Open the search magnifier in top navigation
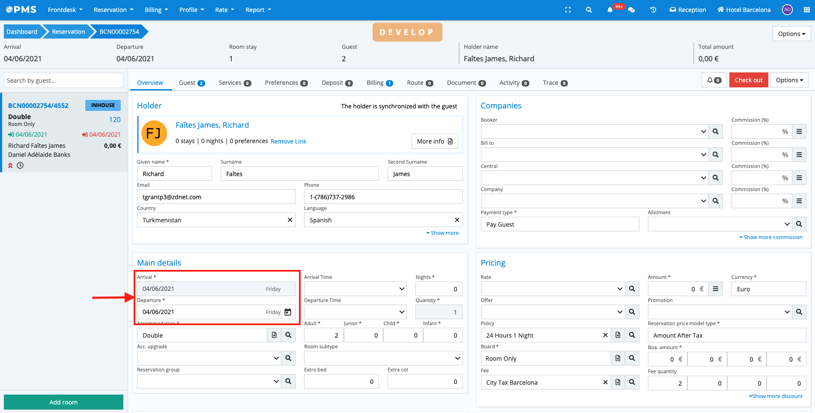This screenshot has width=815, height=413. coord(589,10)
